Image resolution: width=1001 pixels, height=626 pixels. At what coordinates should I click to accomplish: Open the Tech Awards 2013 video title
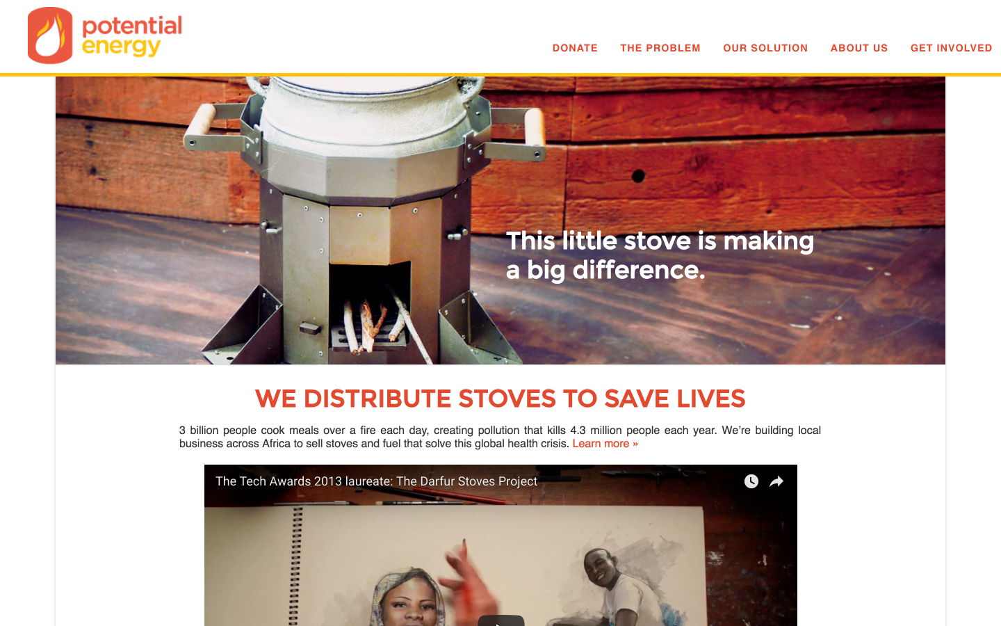[376, 481]
